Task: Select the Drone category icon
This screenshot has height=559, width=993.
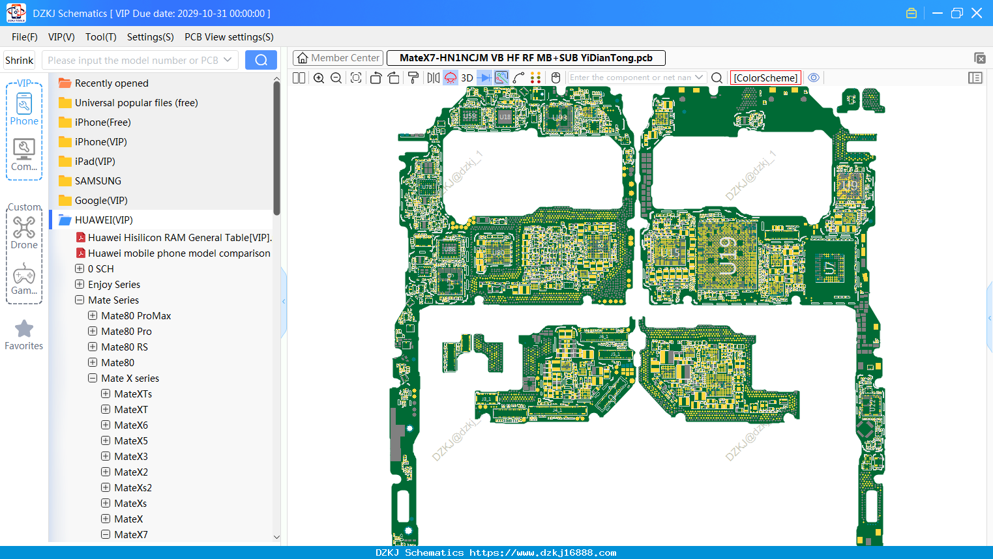Action: click(24, 233)
